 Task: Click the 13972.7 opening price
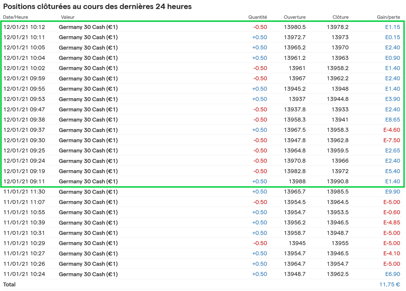(x=295, y=37)
